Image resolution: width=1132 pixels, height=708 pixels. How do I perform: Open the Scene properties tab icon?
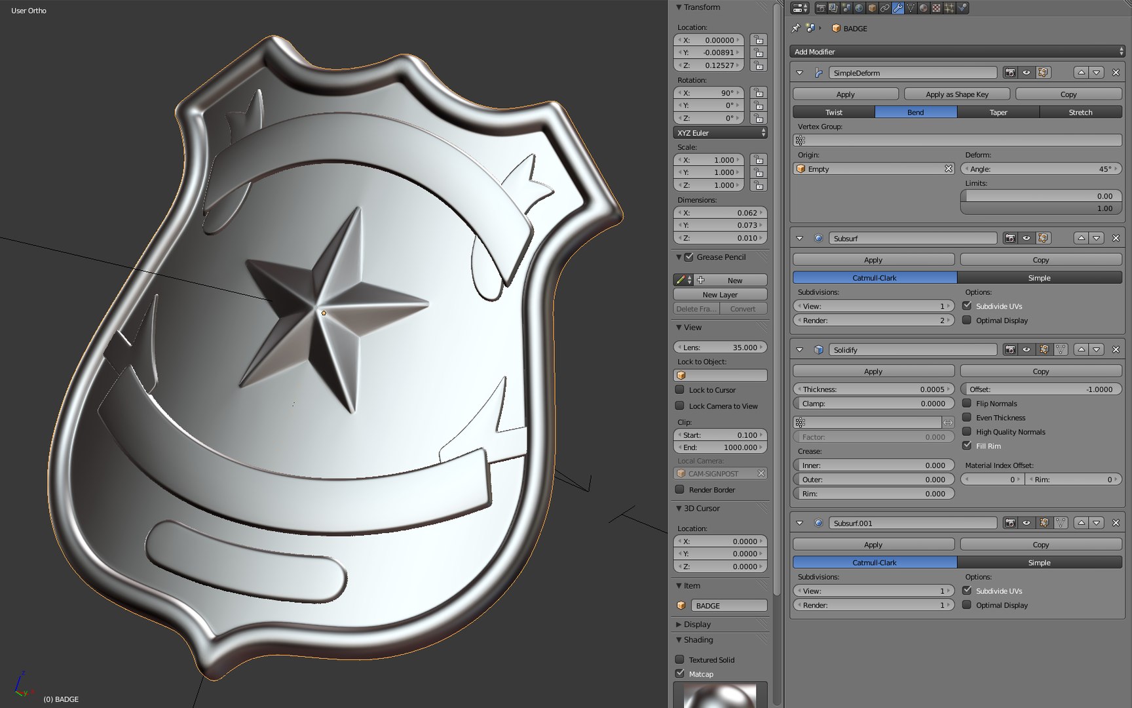point(846,8)
